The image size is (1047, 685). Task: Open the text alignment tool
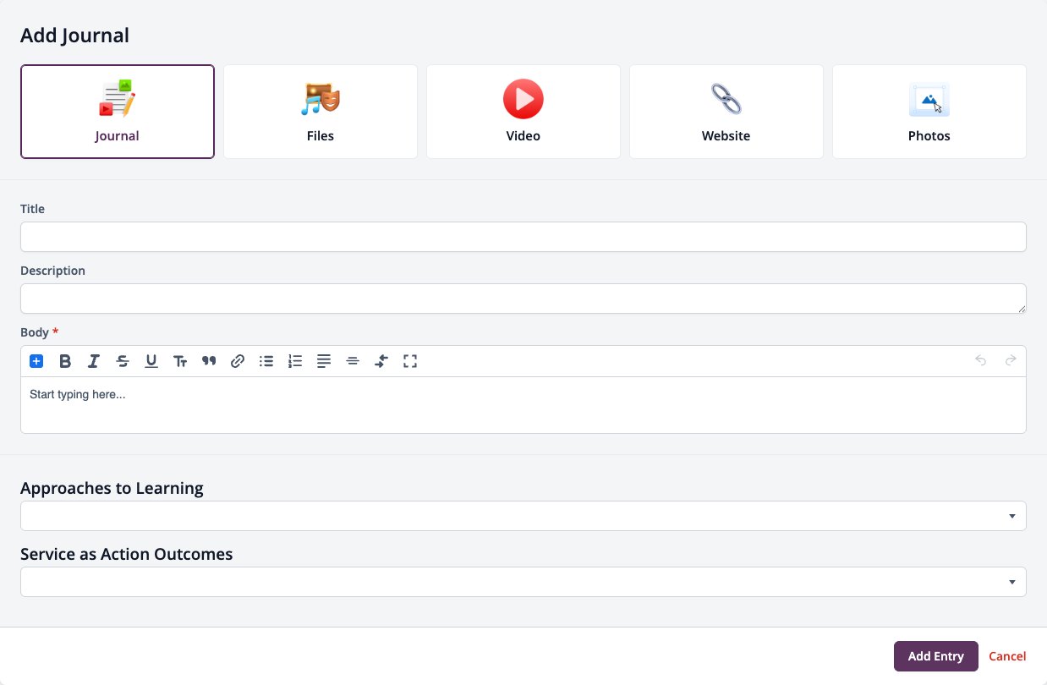pos(324,361)
